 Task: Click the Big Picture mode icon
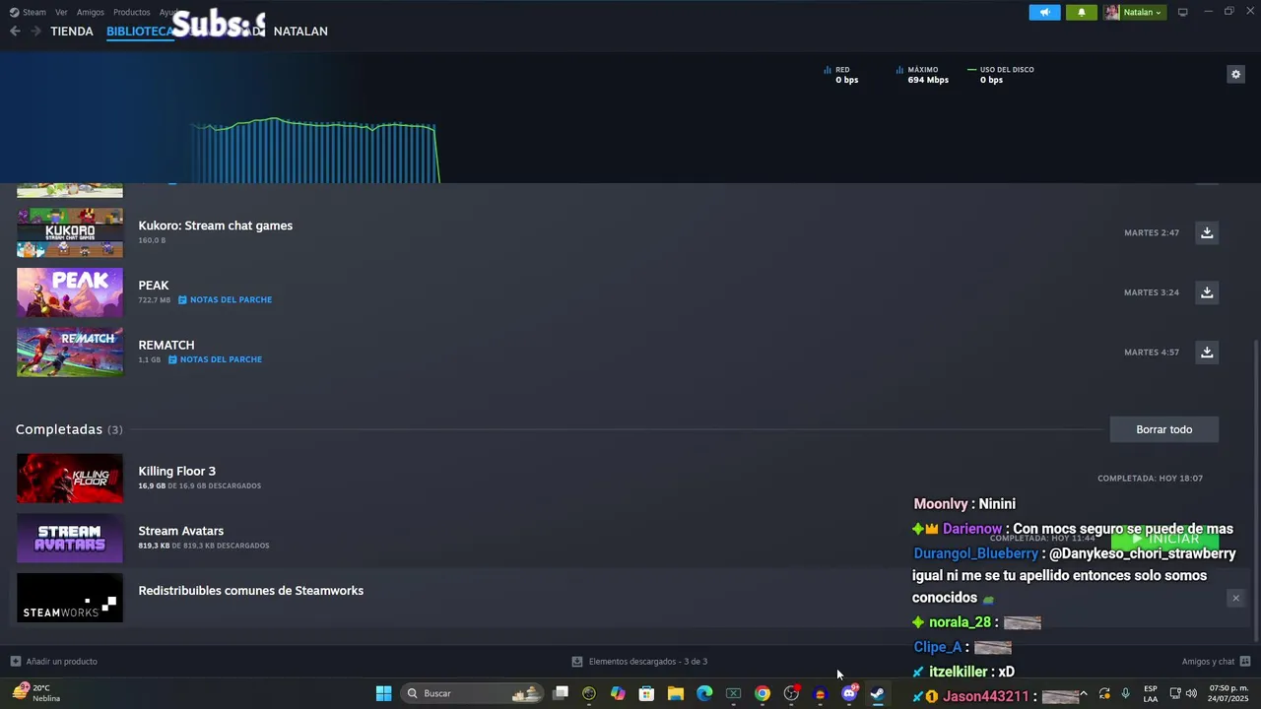click(1183, 12)
